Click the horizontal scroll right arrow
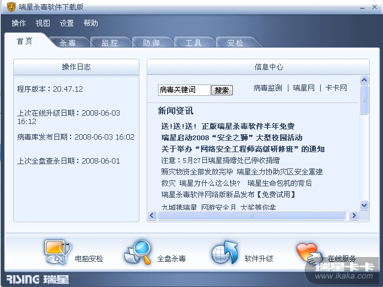The height and width of the screenshot is (287, 383). pos(354,215)
